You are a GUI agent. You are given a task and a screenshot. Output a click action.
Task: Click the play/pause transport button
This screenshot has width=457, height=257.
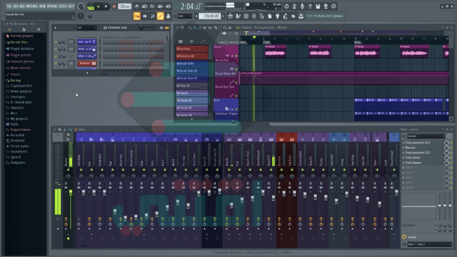tap(99, 7)
